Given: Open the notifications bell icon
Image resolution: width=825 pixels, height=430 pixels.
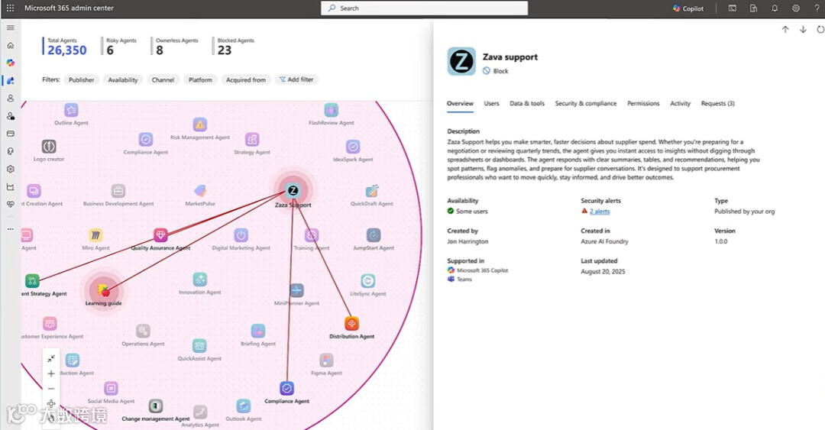Looking at the screenshot, I should 775,8.
